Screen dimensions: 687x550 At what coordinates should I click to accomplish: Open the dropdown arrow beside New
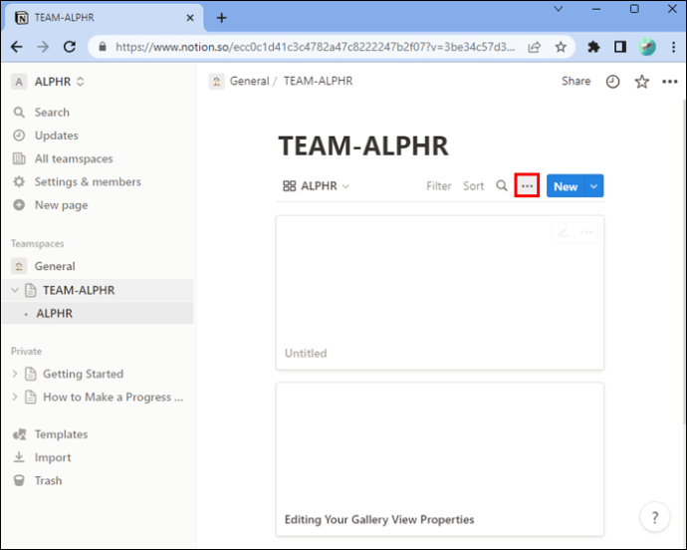pos(593,186)
